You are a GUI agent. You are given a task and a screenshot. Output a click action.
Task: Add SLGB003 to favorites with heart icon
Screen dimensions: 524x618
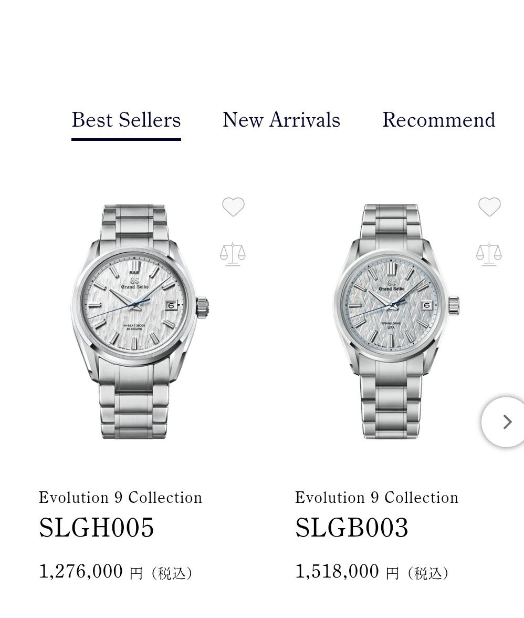click(489, 207)
